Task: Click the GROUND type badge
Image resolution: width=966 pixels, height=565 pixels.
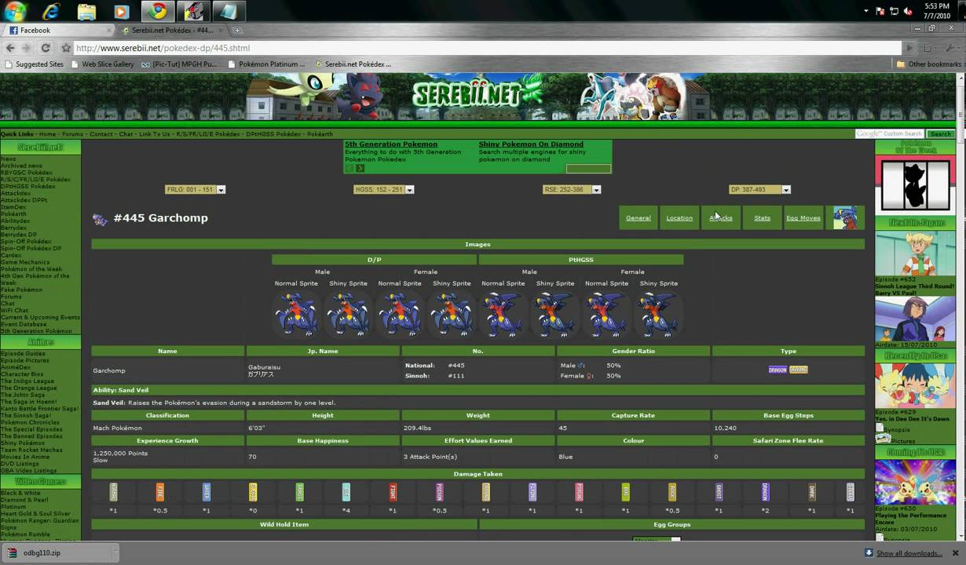Action: click(x=798, y=370)
